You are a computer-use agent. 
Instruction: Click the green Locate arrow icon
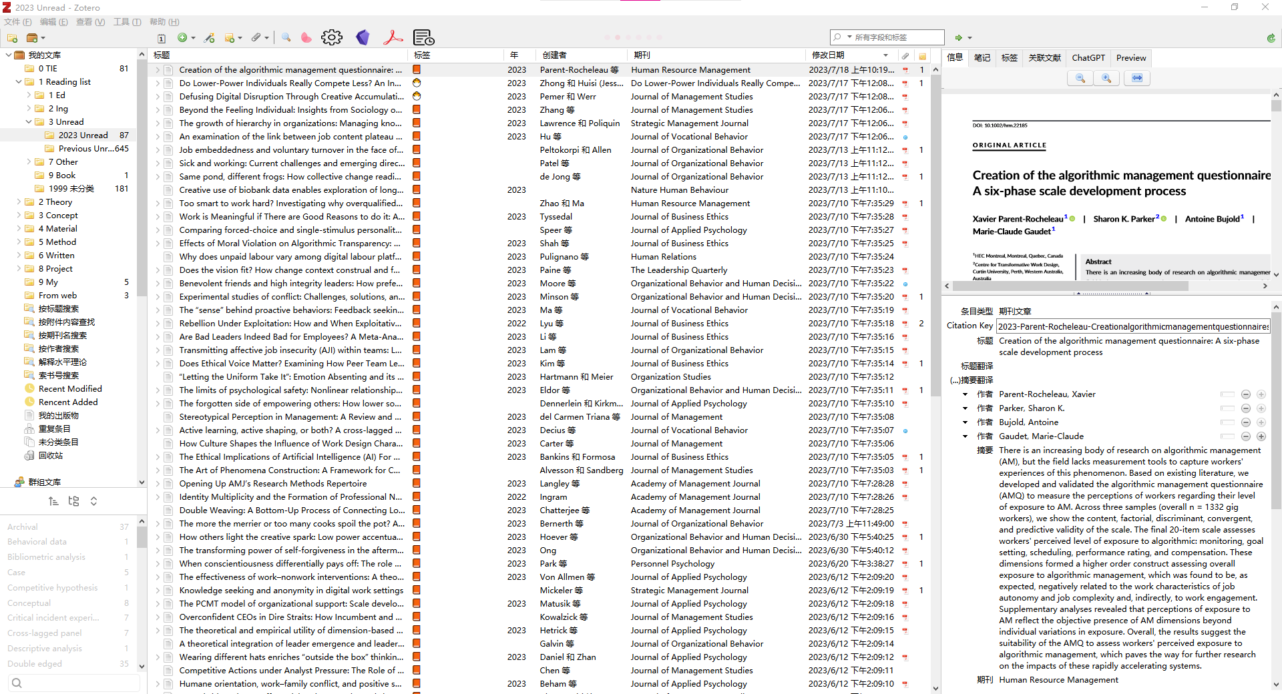tap(959, 37)
